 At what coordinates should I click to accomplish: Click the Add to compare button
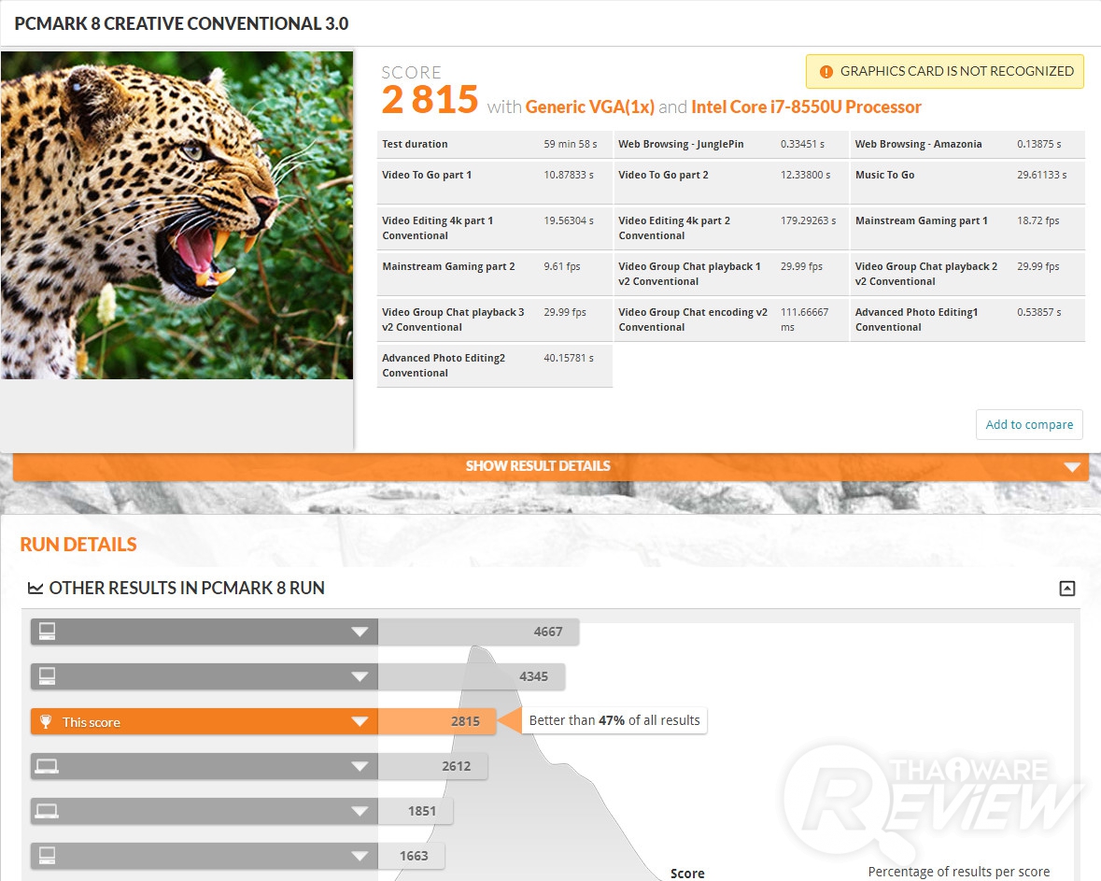[1029, 424]
